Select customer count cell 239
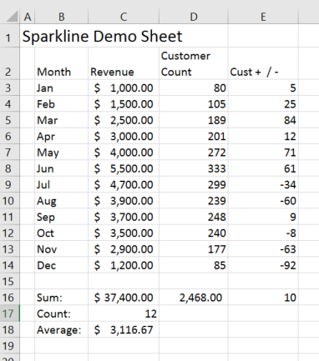 [194, 201]
